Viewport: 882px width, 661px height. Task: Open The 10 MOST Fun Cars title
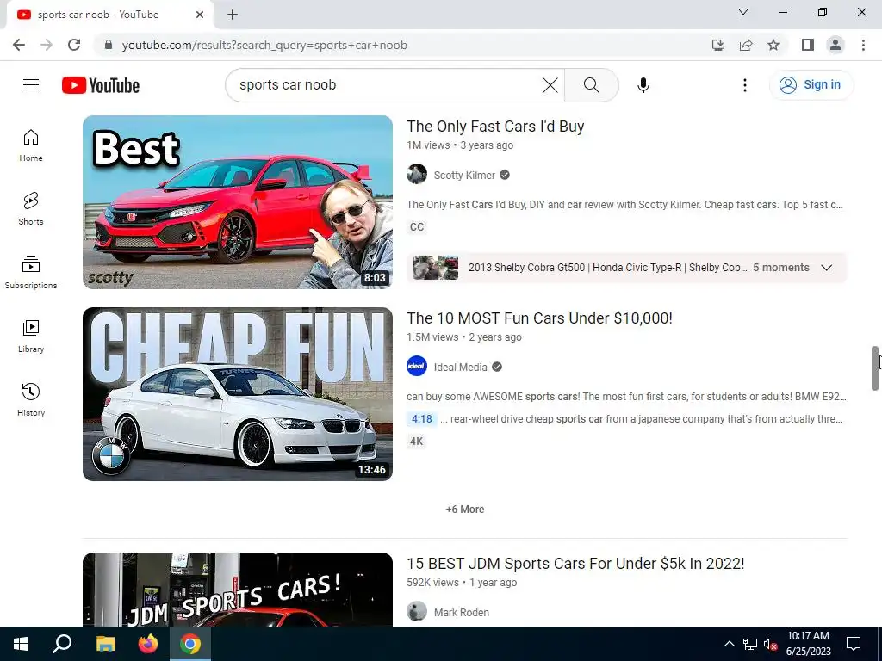(539, 318)
